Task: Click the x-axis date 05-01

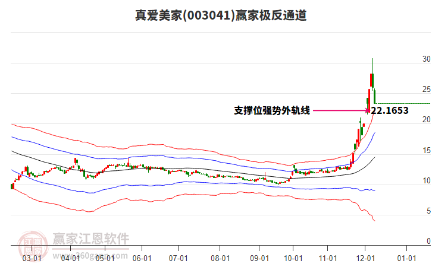Action: 105,258
